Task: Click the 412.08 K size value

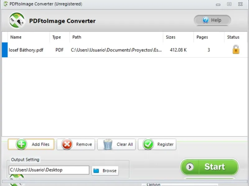Action: 178,50
